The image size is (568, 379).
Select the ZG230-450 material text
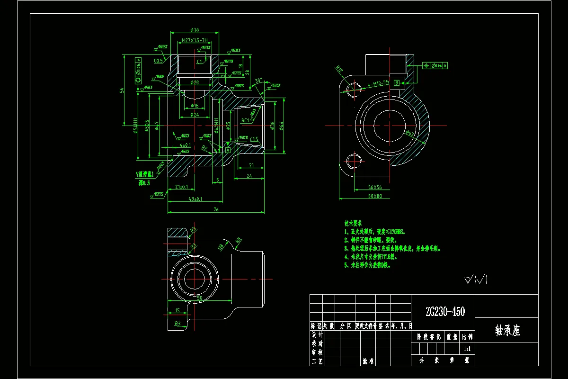pos(445,312)
